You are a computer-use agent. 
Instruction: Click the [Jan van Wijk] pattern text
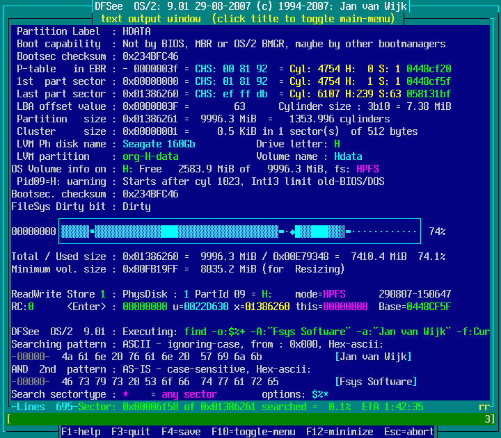(x=373, y=357)
